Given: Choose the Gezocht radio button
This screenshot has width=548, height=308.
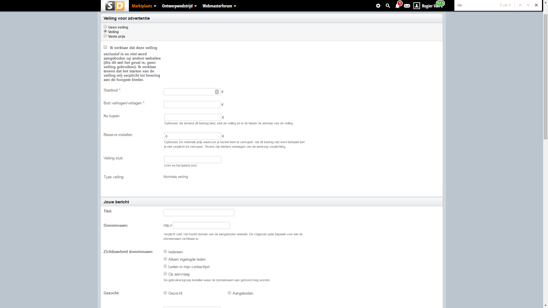Looking at the screenshot, I should pos(165,293).
